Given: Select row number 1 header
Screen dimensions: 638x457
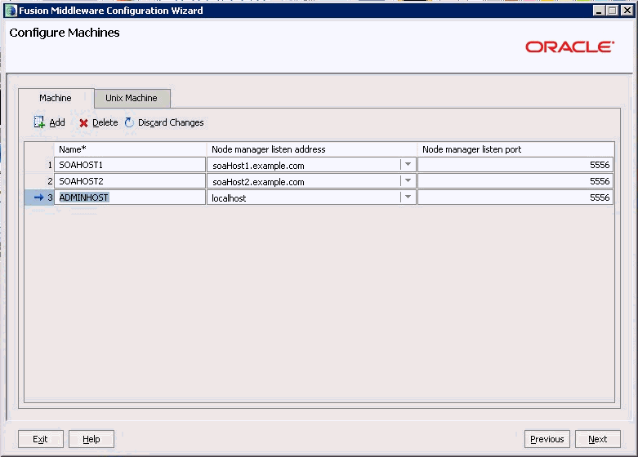Looking at the screenshot, I should pos(39,165).
